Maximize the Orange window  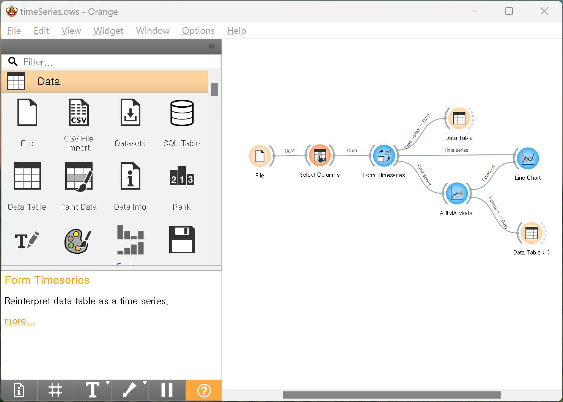pos(509,11)
